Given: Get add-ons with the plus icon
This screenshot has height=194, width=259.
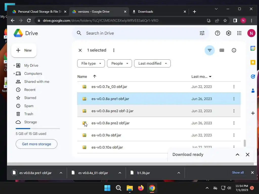Looking at the screenshot, I should tap(253, 113).
